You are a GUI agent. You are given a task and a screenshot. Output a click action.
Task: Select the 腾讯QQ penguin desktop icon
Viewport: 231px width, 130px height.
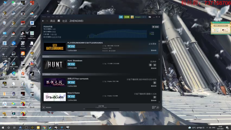[x=14, y=34]
